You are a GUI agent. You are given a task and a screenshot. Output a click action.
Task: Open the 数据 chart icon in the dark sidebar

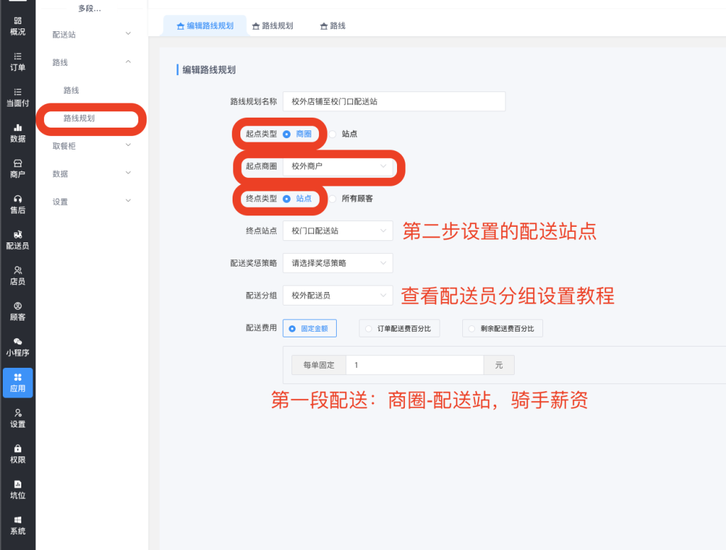(x=18, y=133)
